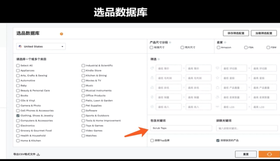Viewport: 280px width, 161px height.
Task: Tick the Automotive category
Action: pyautogui.click(x=18, y=81)
